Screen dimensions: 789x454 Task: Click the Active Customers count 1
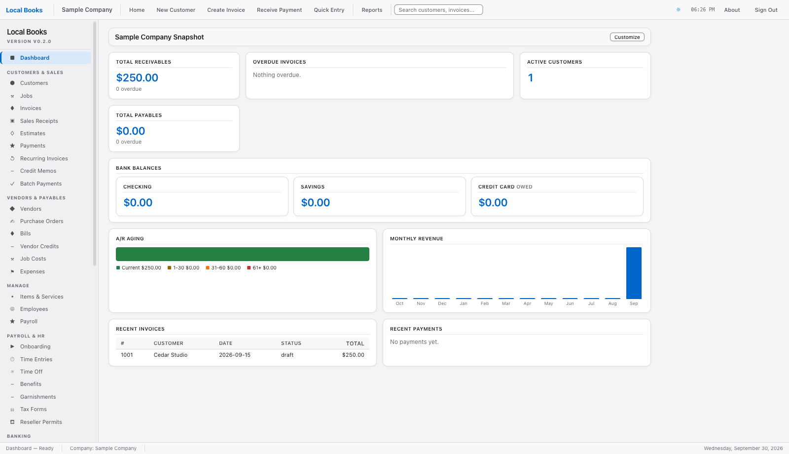click(531, 77)
